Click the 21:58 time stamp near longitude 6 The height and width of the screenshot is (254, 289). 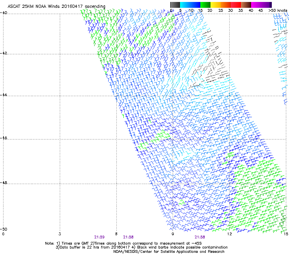coord(128,237)
